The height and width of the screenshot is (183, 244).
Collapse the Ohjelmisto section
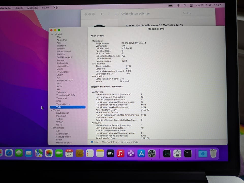pos(51,128)
